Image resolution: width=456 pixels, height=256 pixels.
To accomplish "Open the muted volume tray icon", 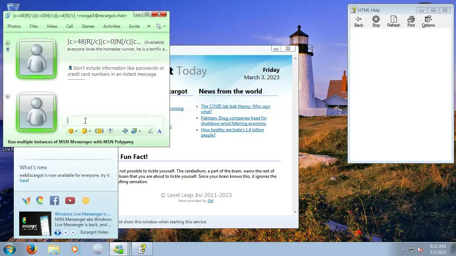I will (x=420, y=249).
